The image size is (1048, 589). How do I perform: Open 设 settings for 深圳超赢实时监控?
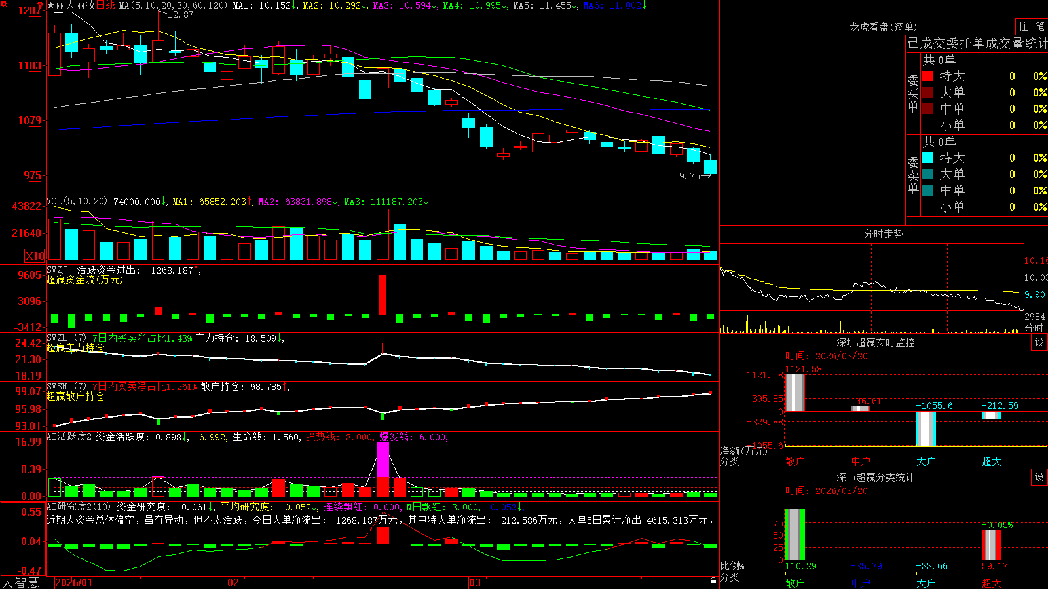point(1039,342)
